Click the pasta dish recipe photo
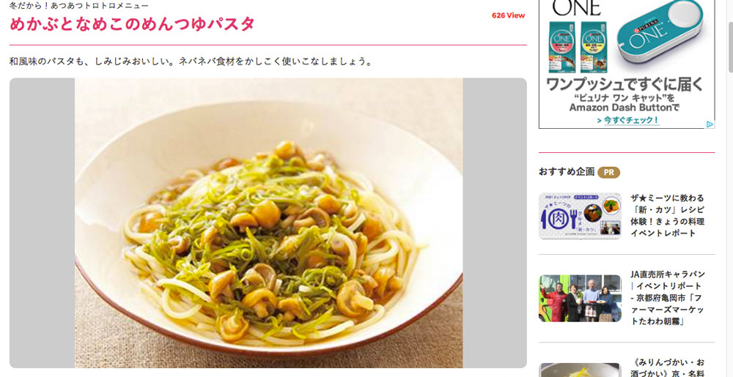This screenshot has height=377, width=733. coord(268,223)
